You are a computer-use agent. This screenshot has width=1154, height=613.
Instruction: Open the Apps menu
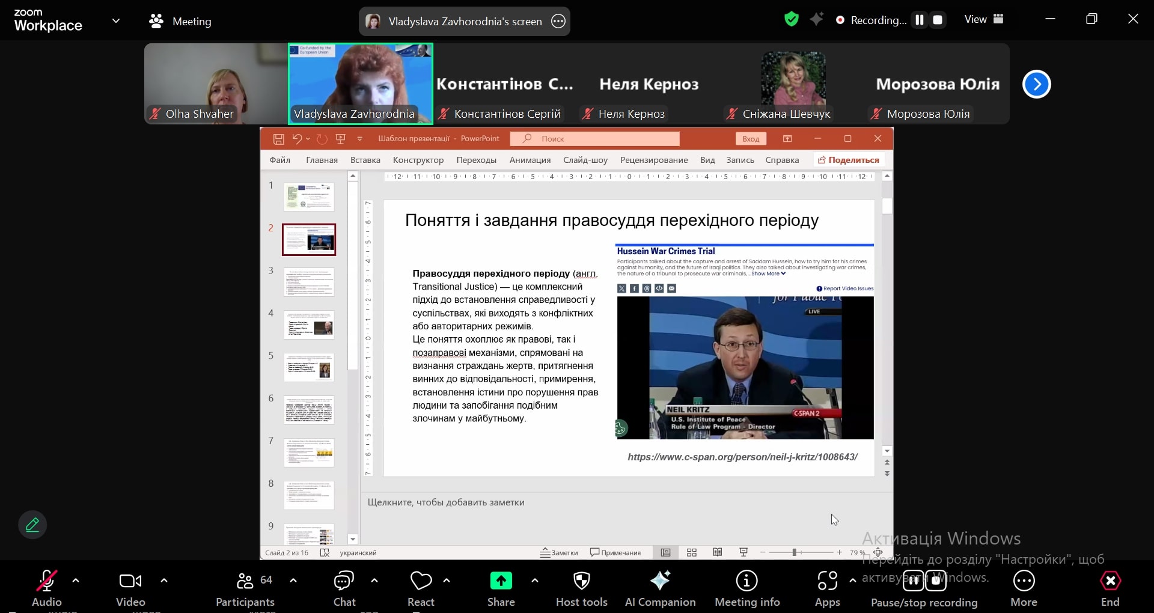click(x=828, y=589)
